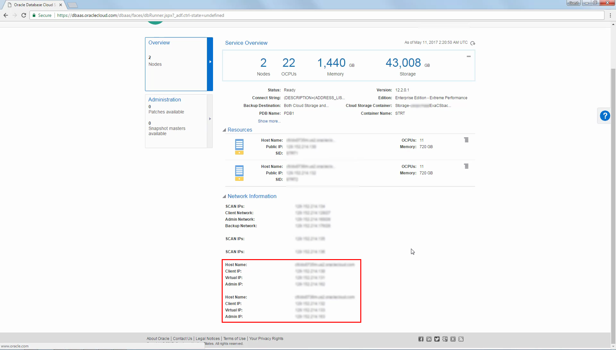
Task: Open the About Oracle link
Action: click(158, 338)
